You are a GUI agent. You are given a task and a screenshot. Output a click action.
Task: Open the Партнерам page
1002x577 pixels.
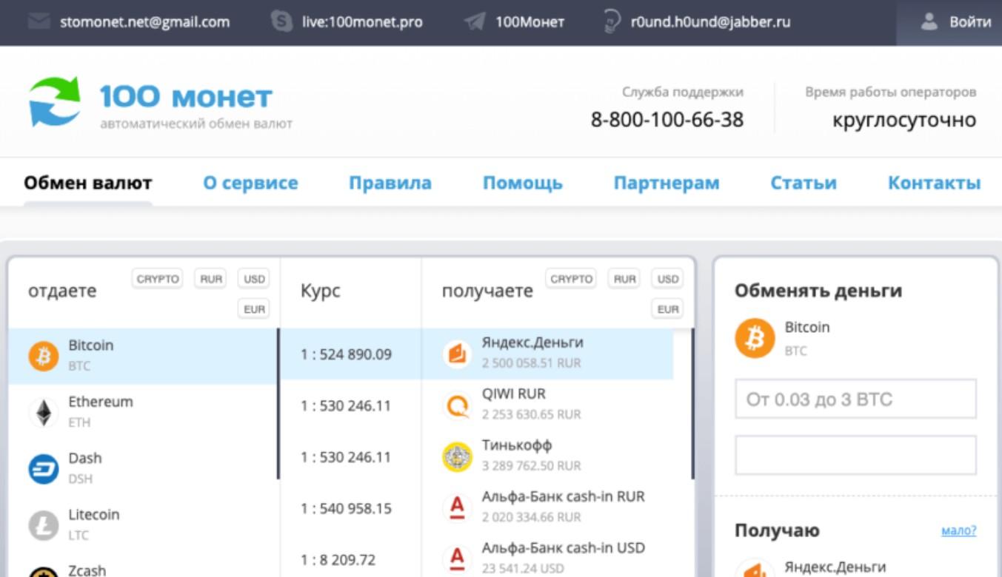[667, 183]
